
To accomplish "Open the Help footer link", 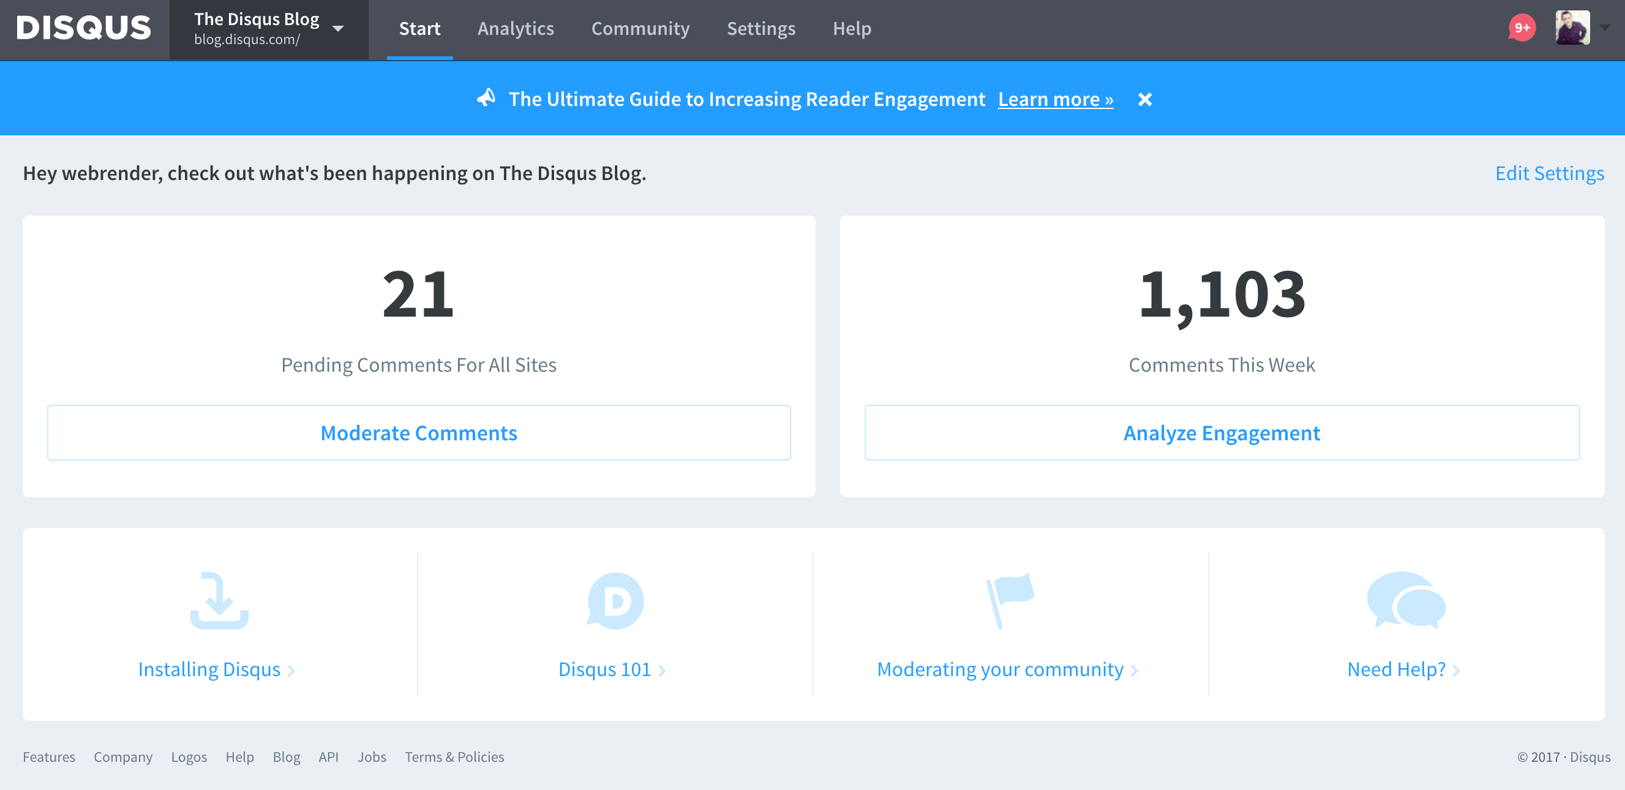I will (x=240, y=756).
